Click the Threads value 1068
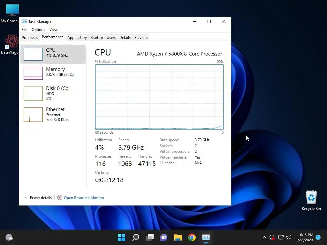This screenshot has height=245, width=327. coord(125,164)
